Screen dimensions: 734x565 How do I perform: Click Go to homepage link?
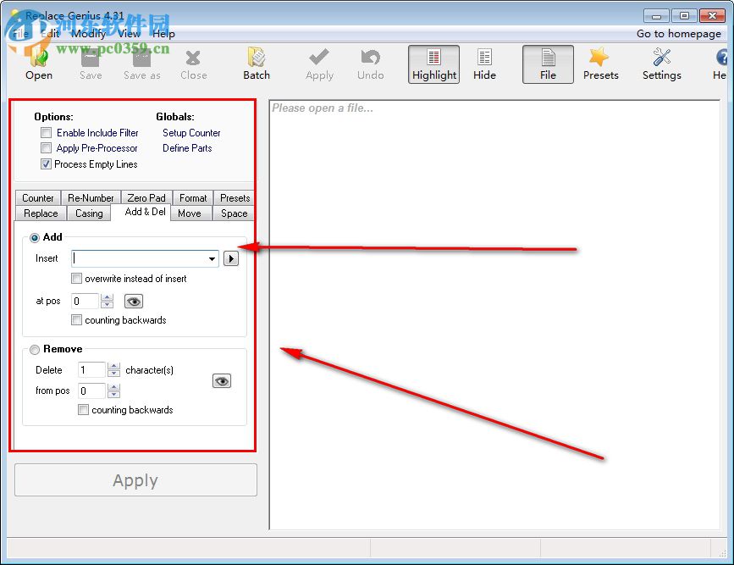click(678, 34)
